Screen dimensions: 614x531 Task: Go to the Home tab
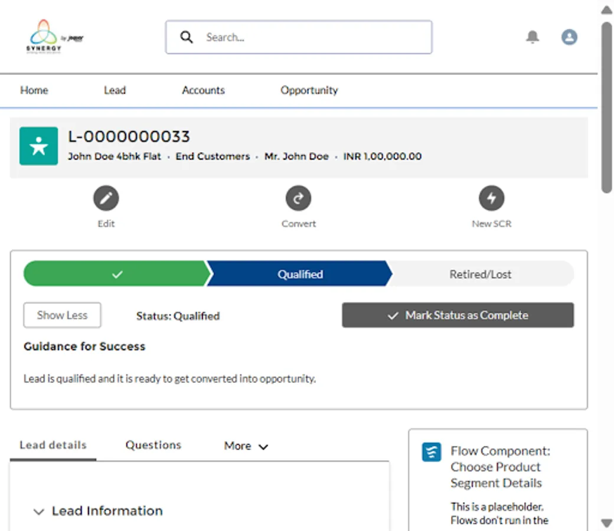pos(34,90)
